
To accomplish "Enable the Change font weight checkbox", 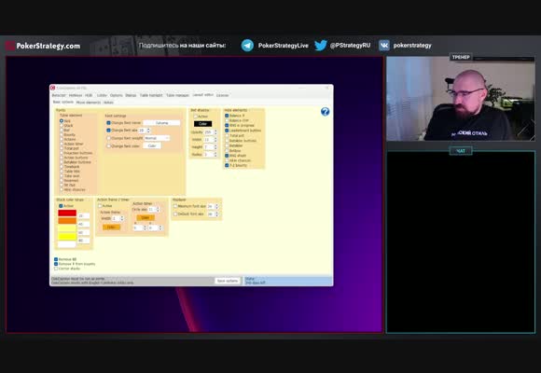I will tap(108, 138).
